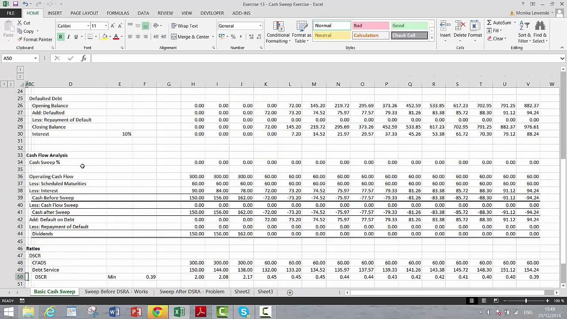
Task: Toggle Bold formatting
Action: click(61, 37)
